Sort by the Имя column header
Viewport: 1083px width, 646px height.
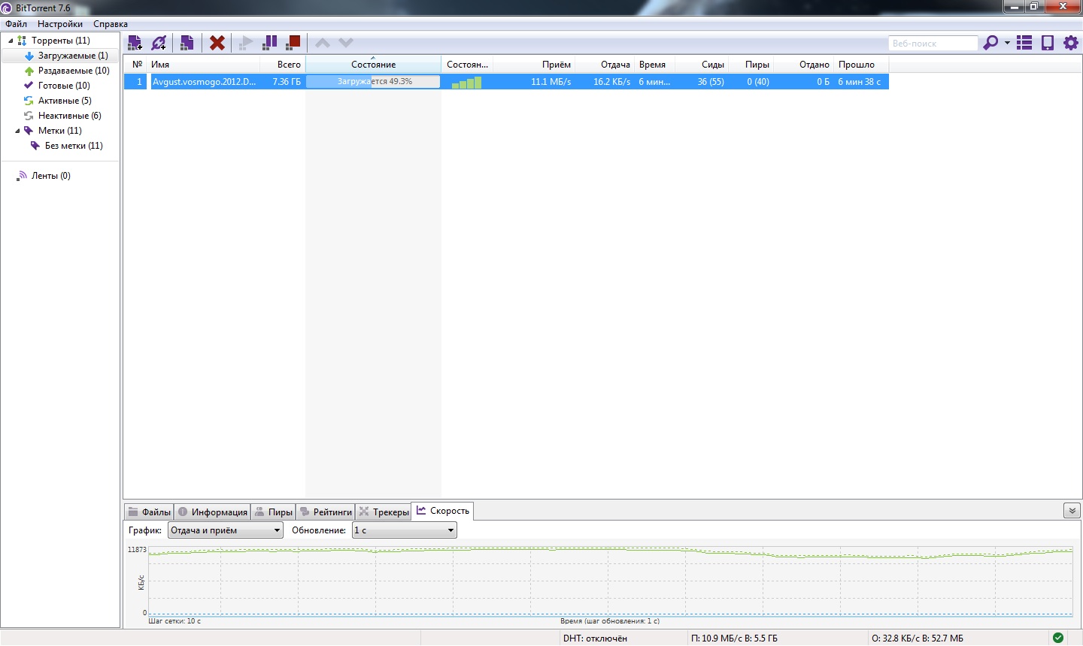203,65
